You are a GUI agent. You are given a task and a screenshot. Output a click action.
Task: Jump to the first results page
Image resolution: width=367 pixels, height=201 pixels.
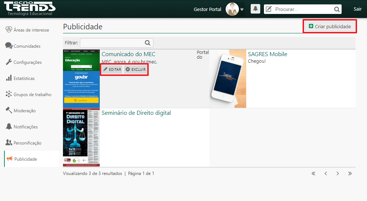pos(313,173)
